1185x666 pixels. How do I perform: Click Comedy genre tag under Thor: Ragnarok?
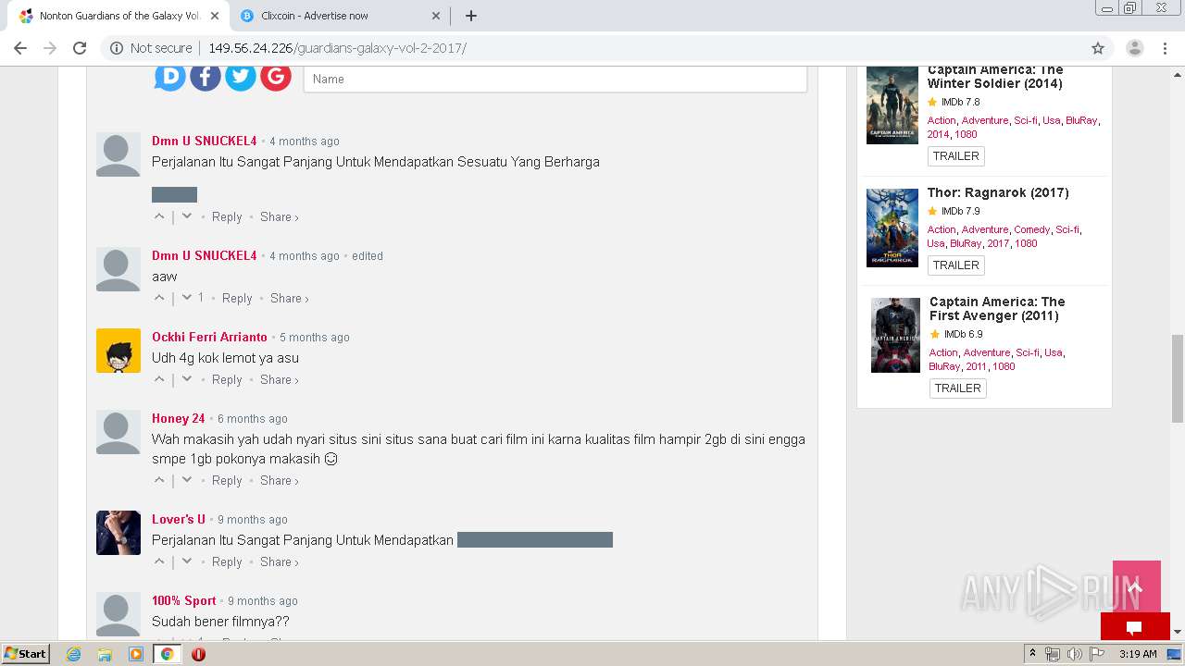click(1032, 229)
